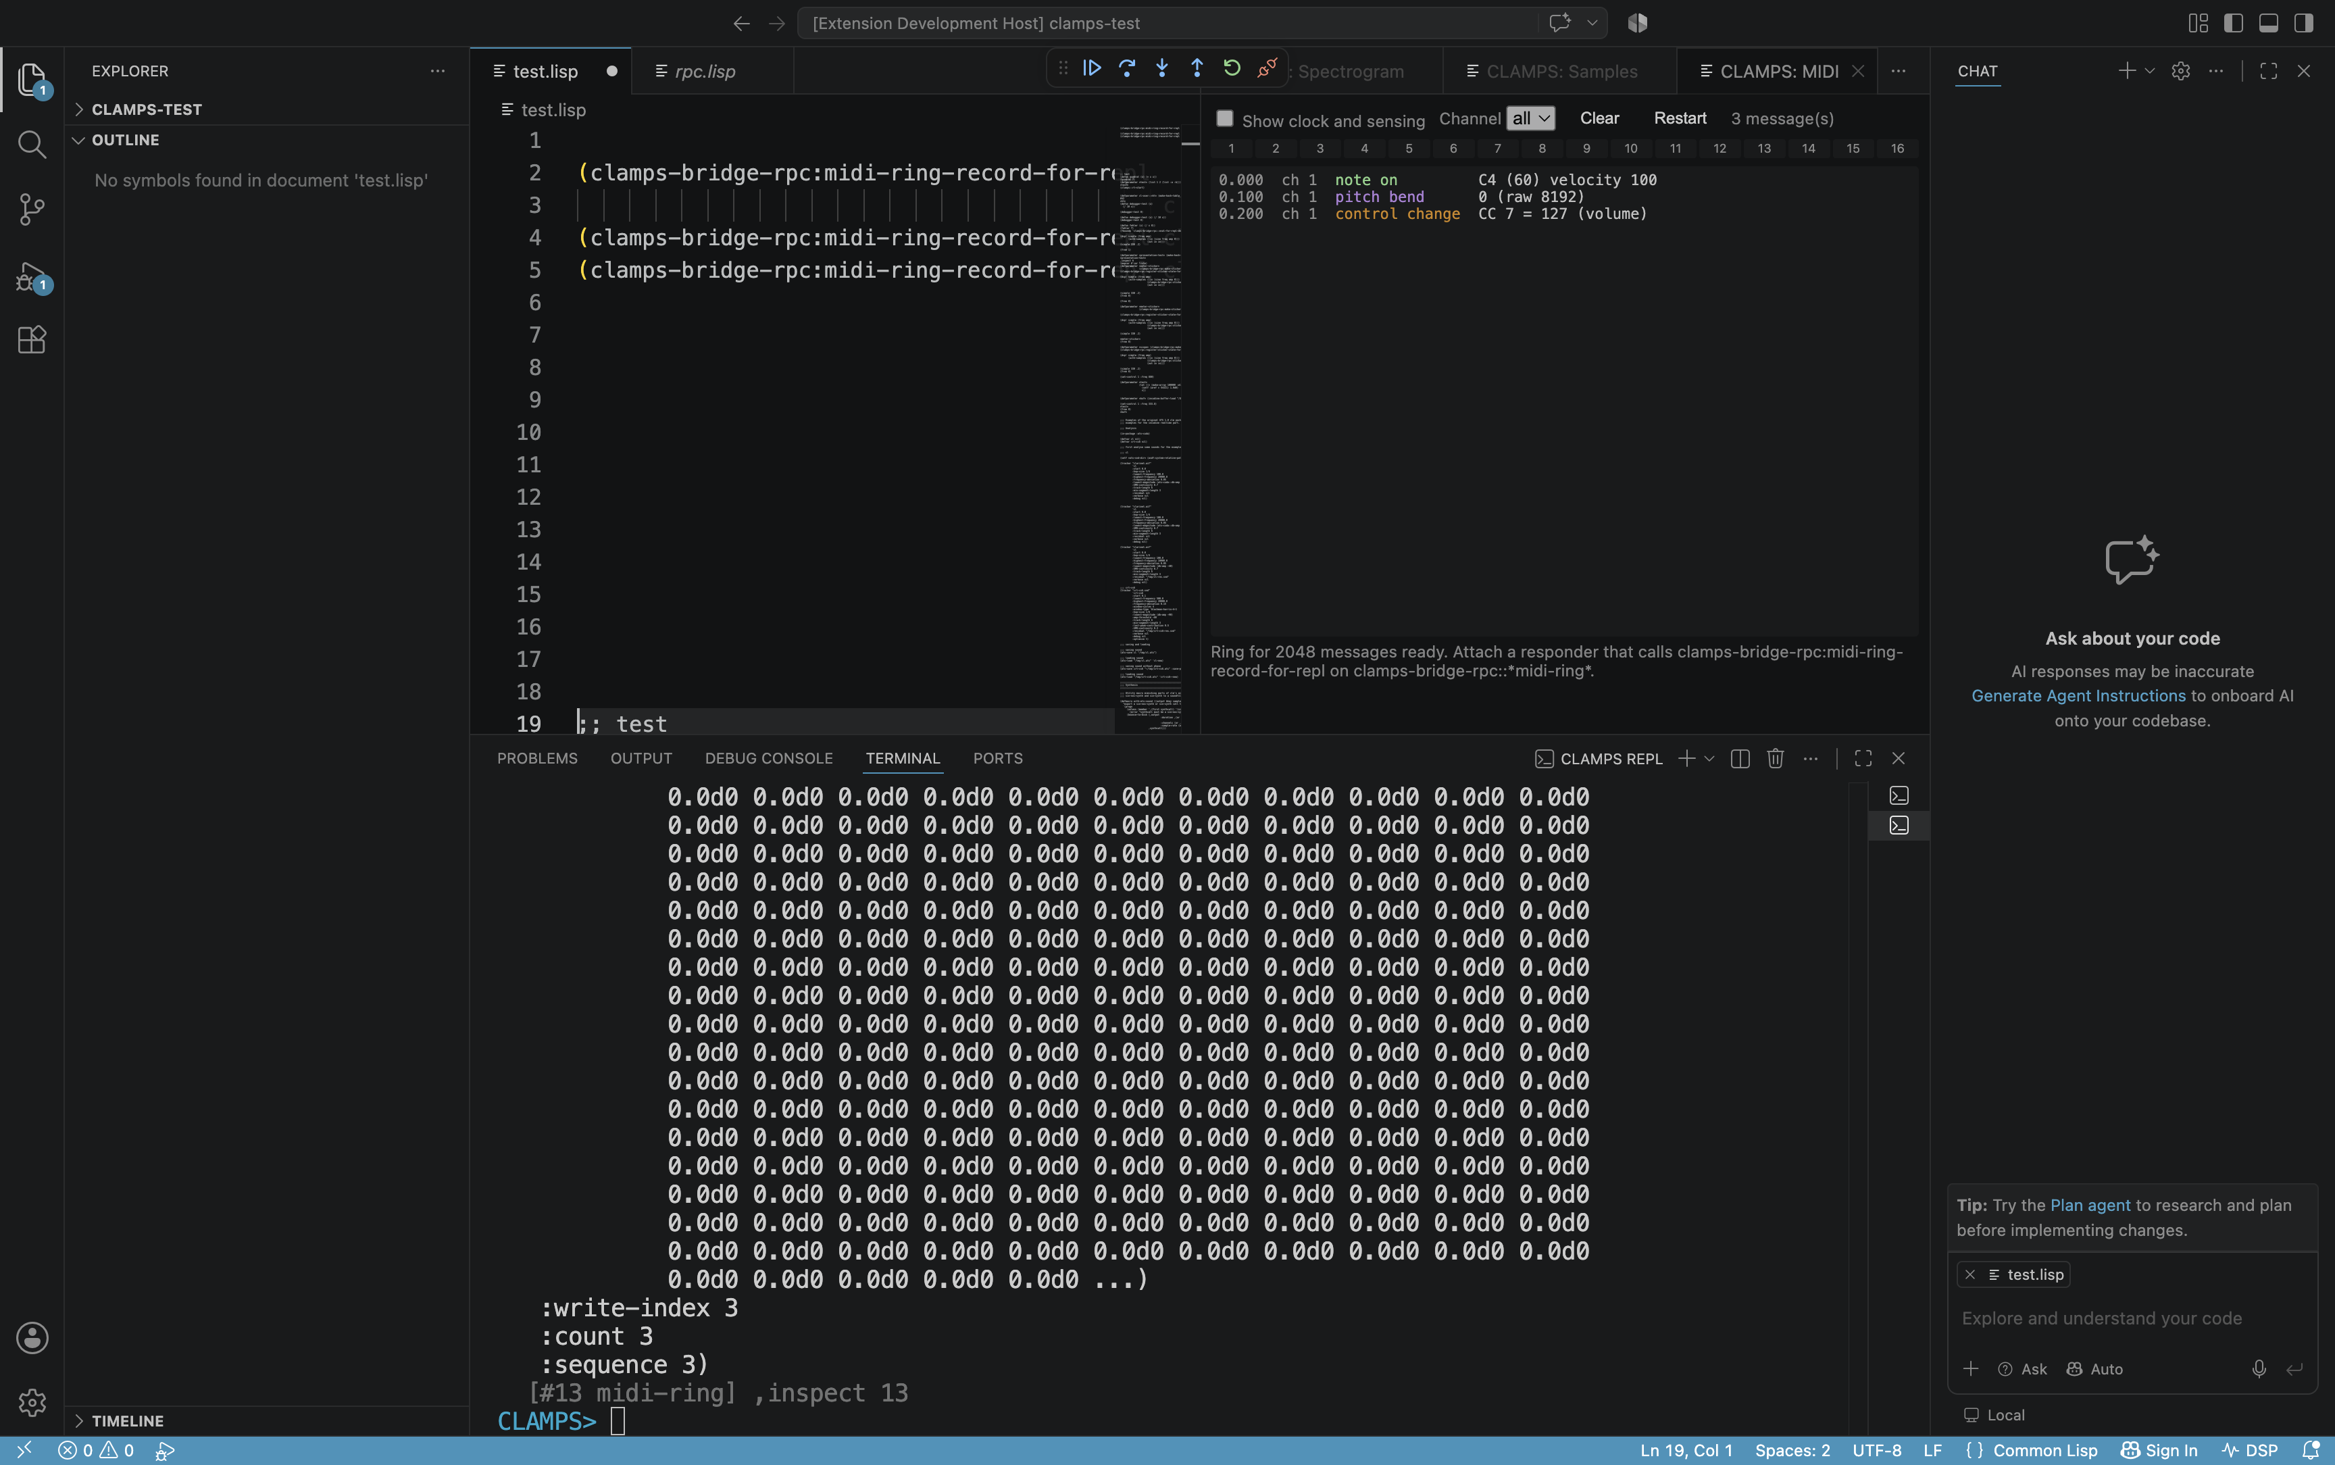The width and height of the screenshot is (2335, 1465).
Task: Expand the TIMELINE section
Action: click(x=127, y=1420)
